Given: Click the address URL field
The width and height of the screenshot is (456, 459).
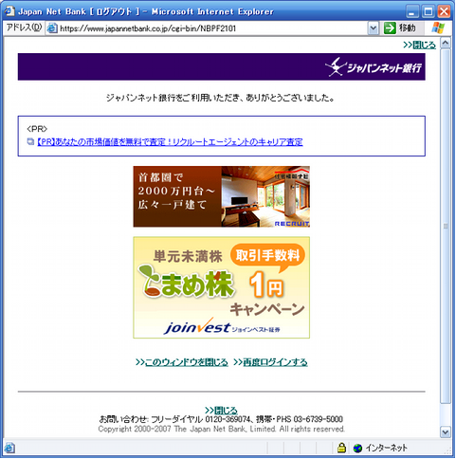Looking at the screenshot, I should pos(208,28).
